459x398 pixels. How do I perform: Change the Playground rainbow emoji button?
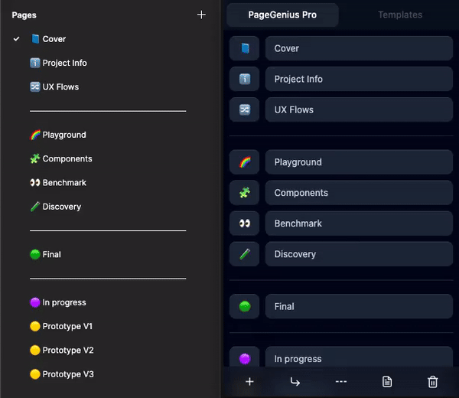point(245,162)
